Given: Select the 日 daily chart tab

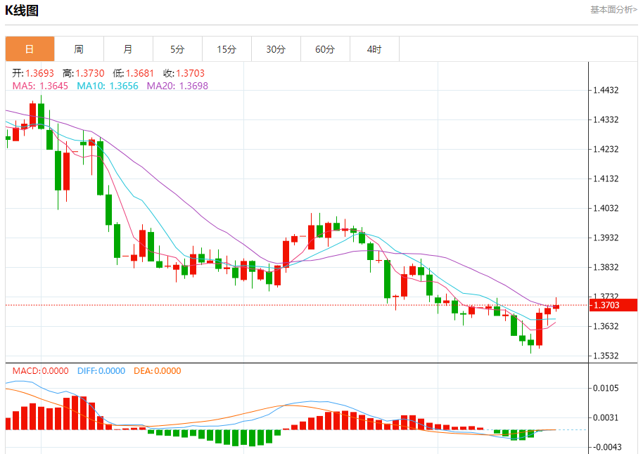Looking at the screenshot, I should click(30, 49).
